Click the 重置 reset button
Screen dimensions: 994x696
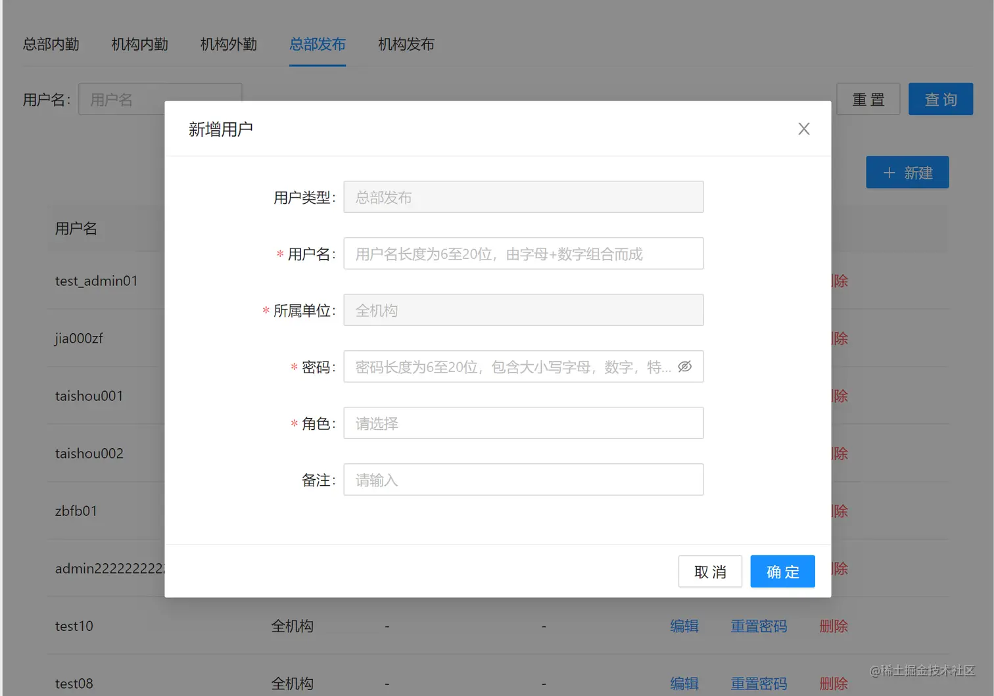point(868,99)
